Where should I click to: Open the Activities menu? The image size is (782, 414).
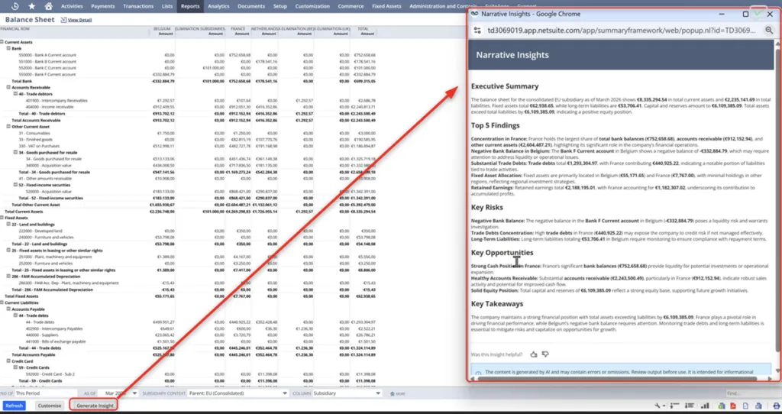72,6
